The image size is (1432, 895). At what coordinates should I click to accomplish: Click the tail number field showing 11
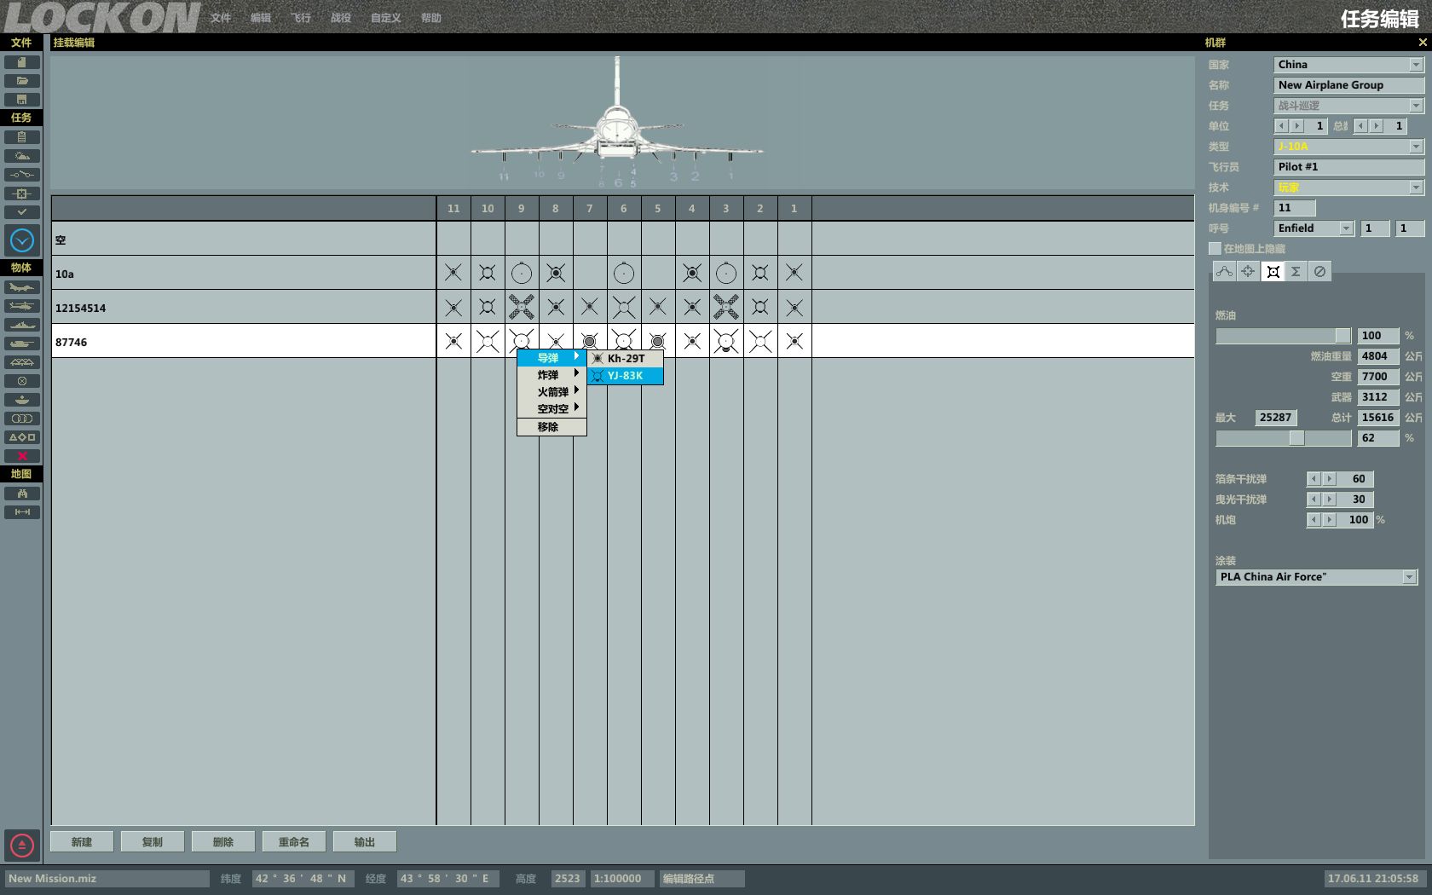tap(1295, 208)
